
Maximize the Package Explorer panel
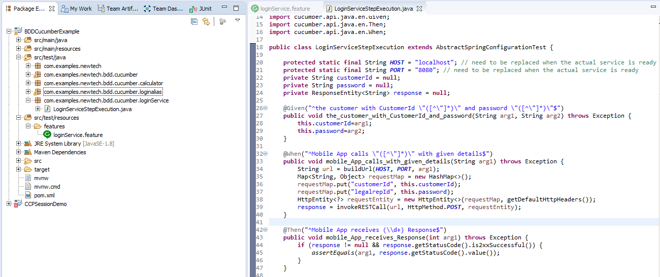point(236,9)
